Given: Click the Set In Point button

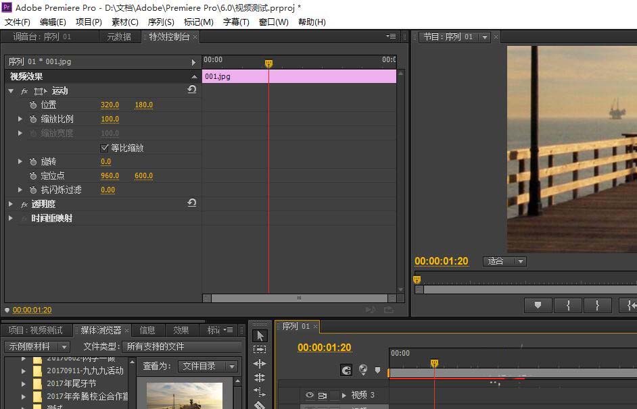Looking at the screenshot, I should point(568,305).
